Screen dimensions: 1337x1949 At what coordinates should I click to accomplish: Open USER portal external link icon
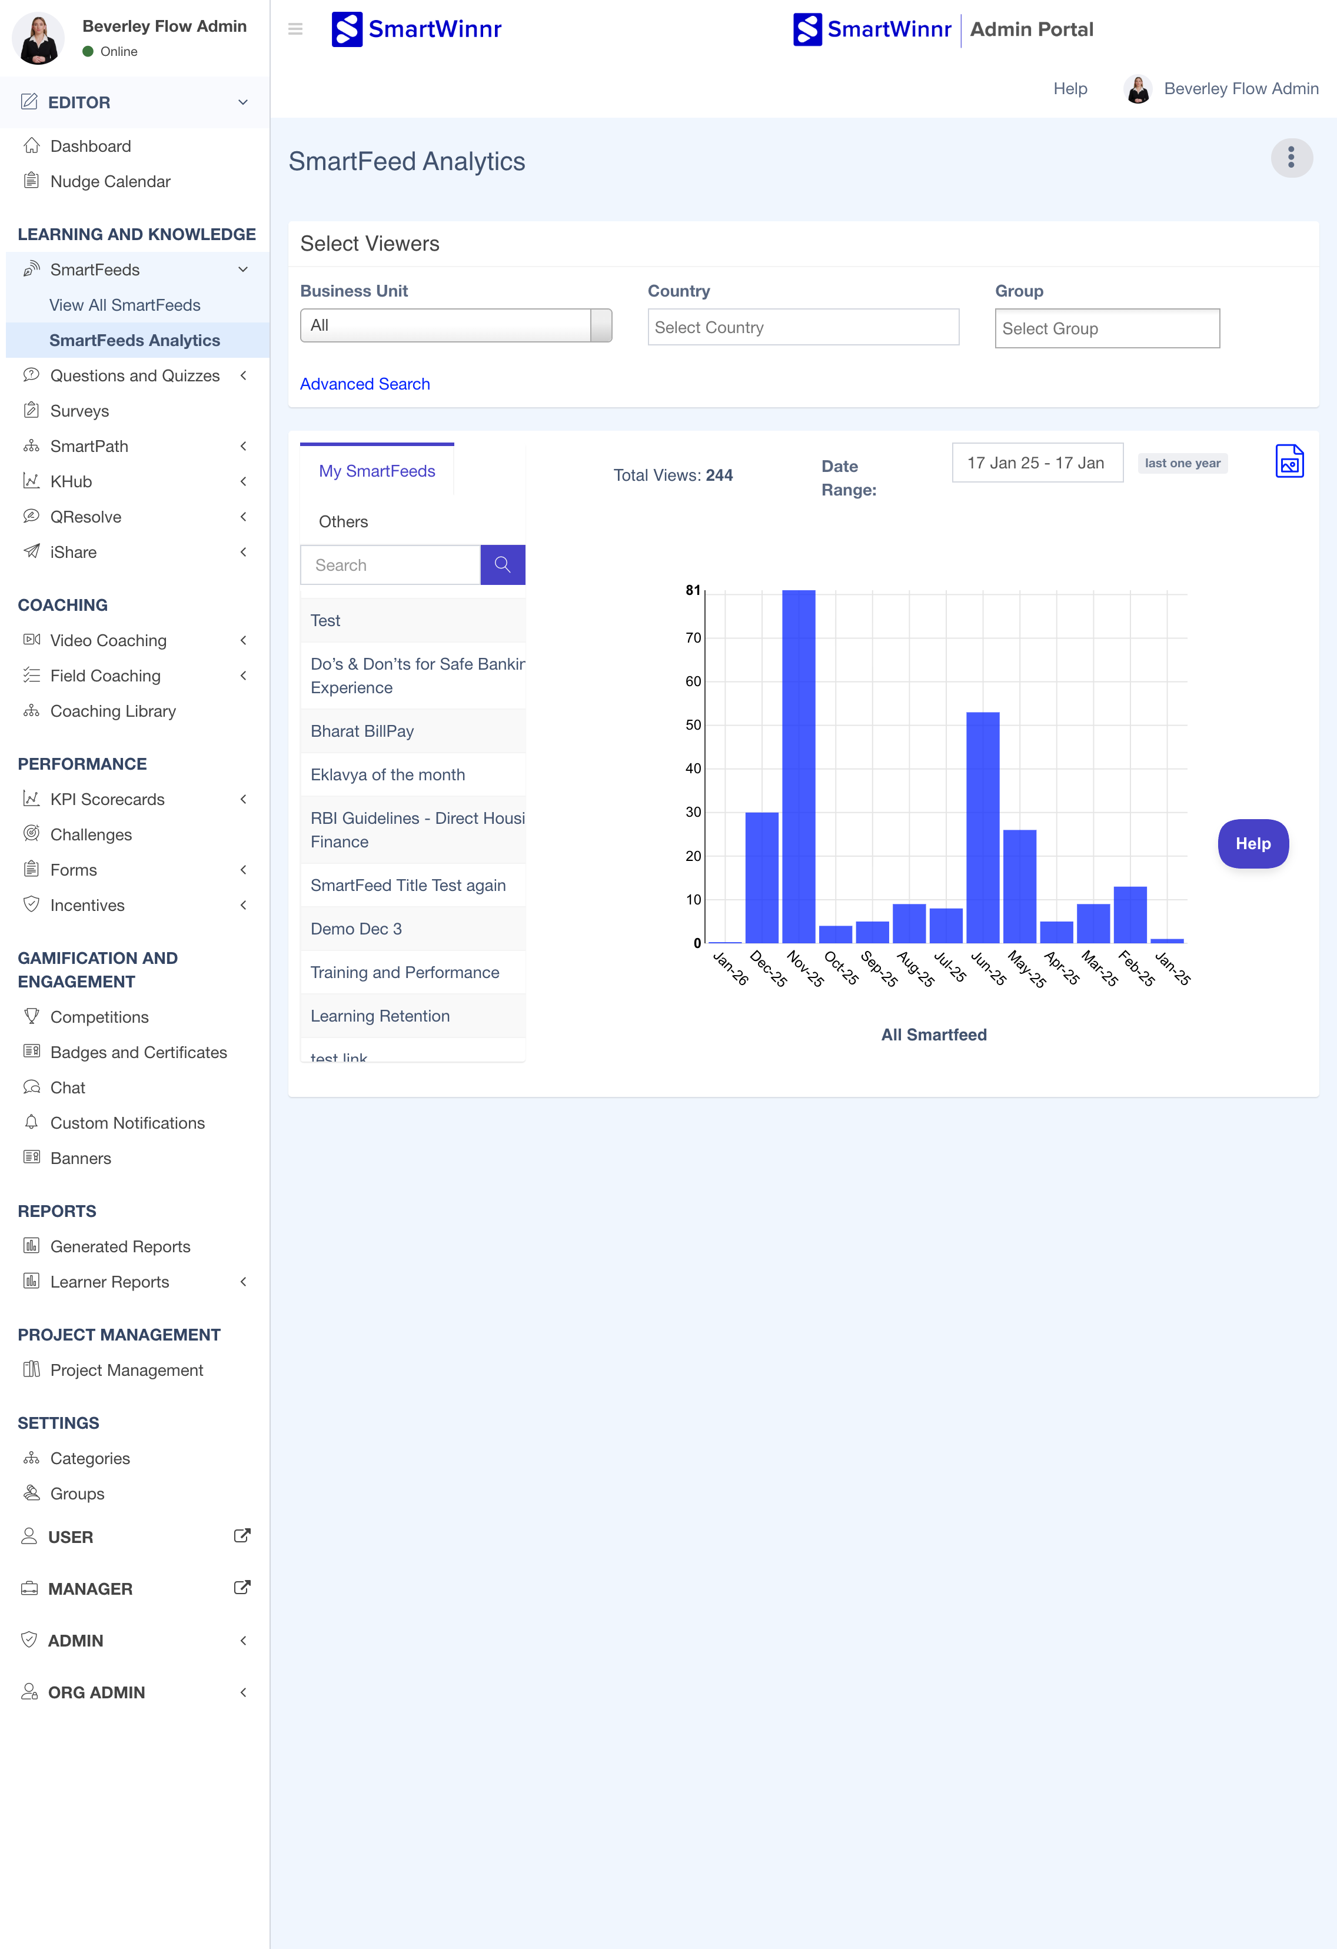[x=241, y=1536]
